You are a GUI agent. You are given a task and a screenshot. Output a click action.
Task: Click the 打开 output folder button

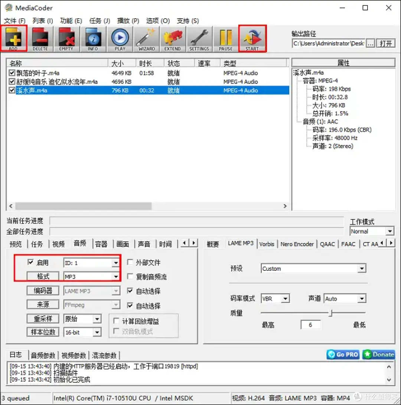[x=385, y=44]
